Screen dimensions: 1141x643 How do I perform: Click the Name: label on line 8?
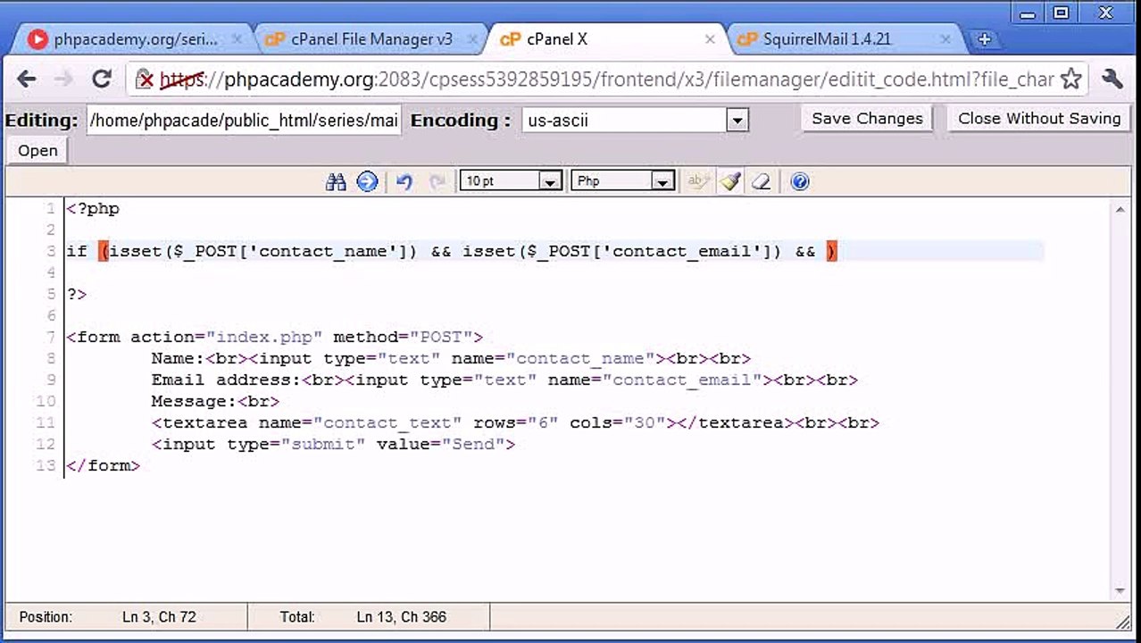[x=178, y=358]
